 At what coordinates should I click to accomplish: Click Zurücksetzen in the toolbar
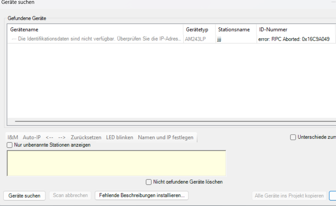86,137
